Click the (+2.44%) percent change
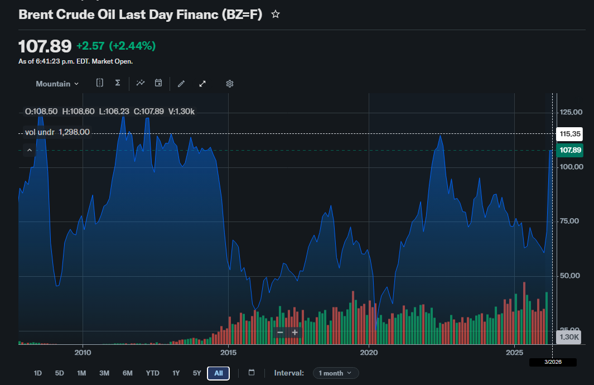This screenshot has height=385, width=594. tap(132, 46)
